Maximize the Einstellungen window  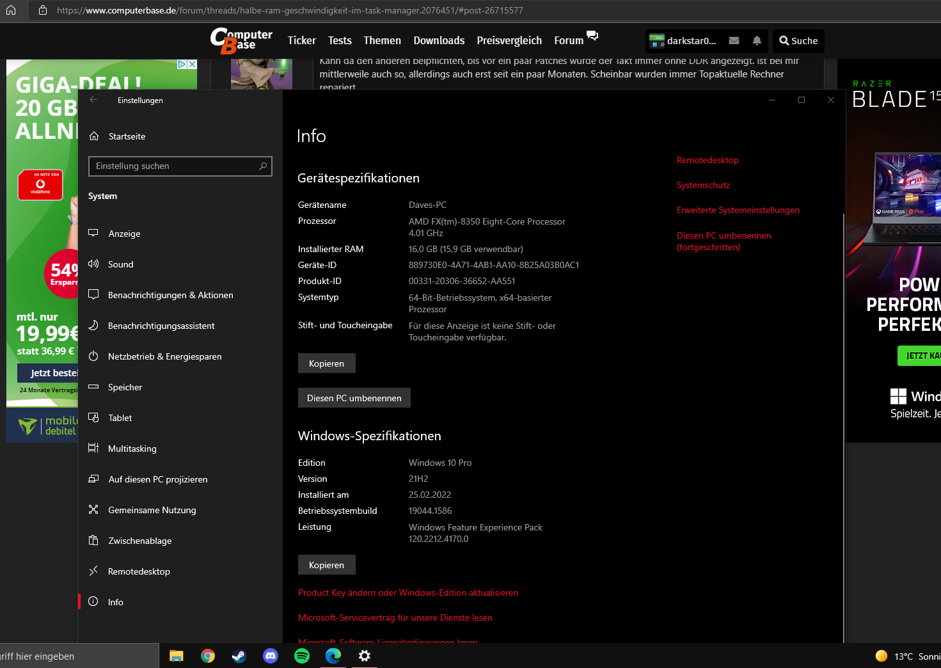(801, 100)
